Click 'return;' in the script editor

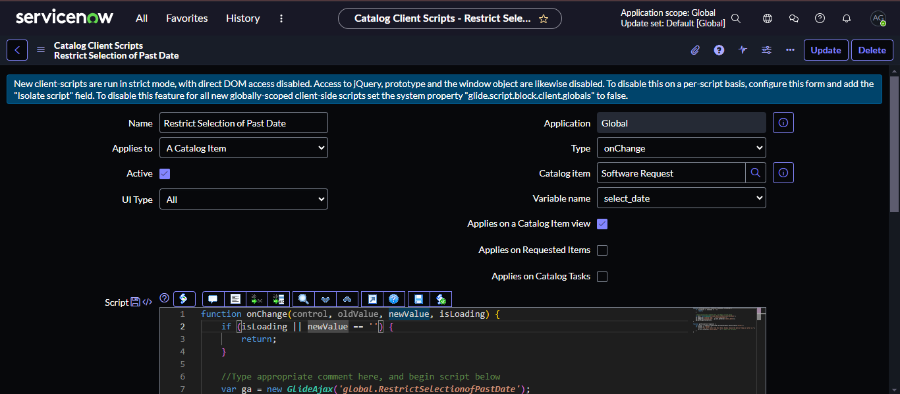coord(259,339)
